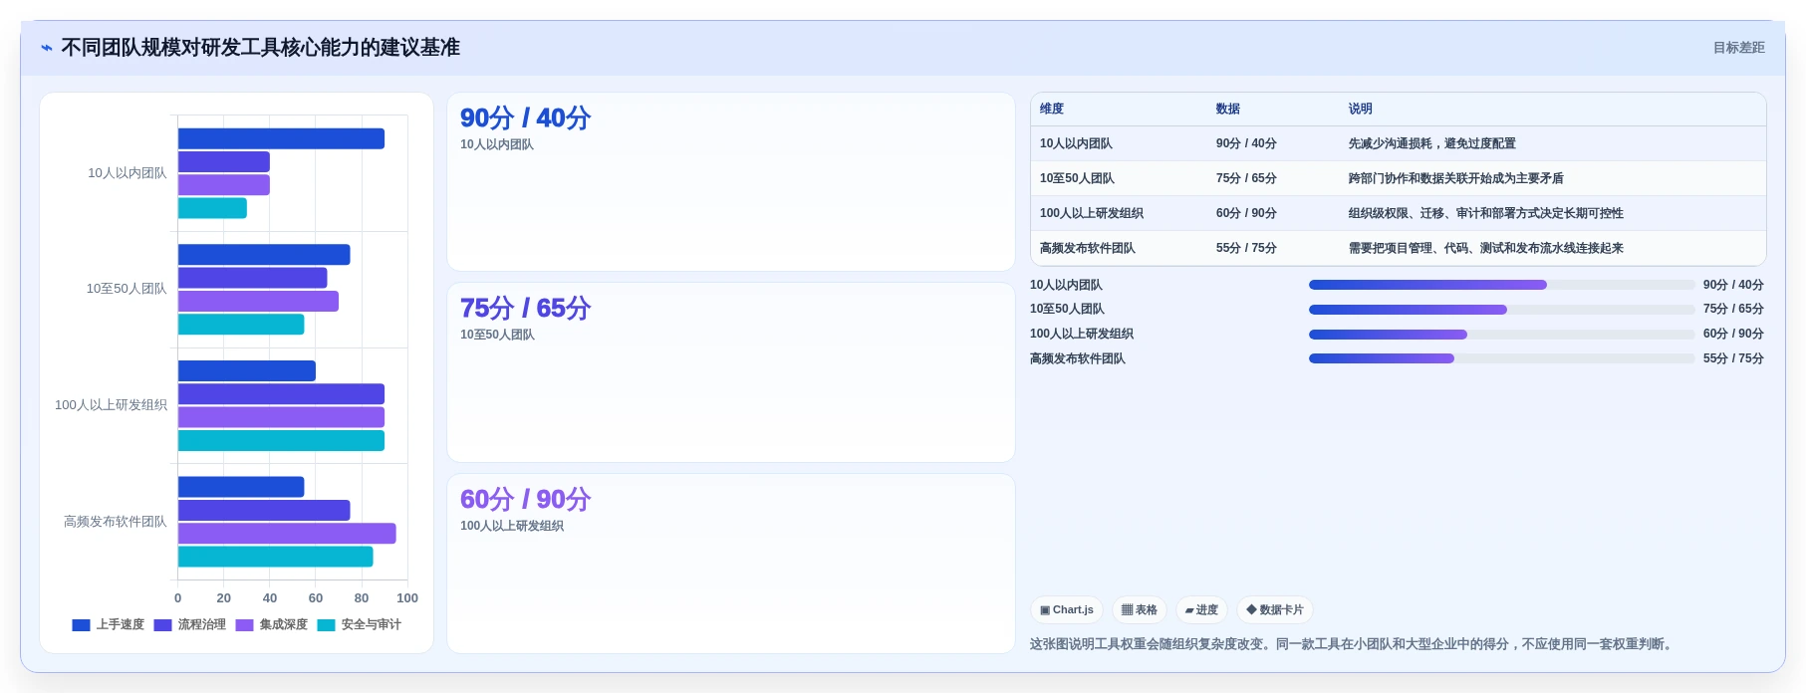Screen dimensions: 1806x693
Task: Click the description 需要把项目管理、代码、测试和发布流水线连接起来
Action: 1486,248
